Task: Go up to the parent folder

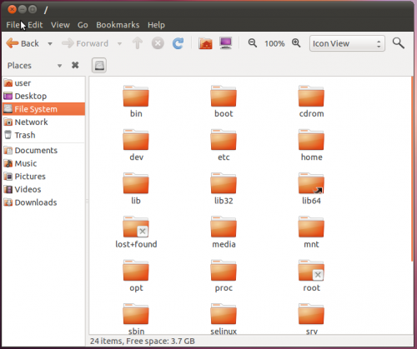Action: [138, 43]
